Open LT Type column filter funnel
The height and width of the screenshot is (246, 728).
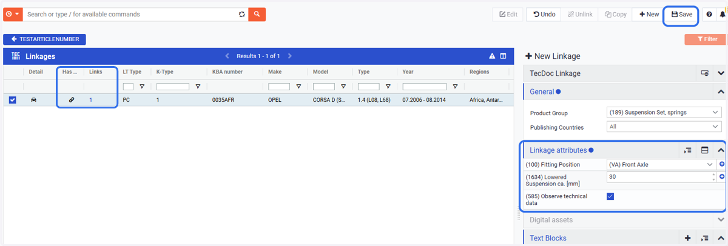(143, 87)
